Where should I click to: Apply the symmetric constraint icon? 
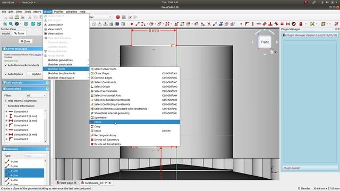pyautogui.click(x=288, y=24)
